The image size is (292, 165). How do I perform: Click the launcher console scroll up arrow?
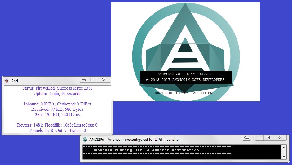pos(284,147)
